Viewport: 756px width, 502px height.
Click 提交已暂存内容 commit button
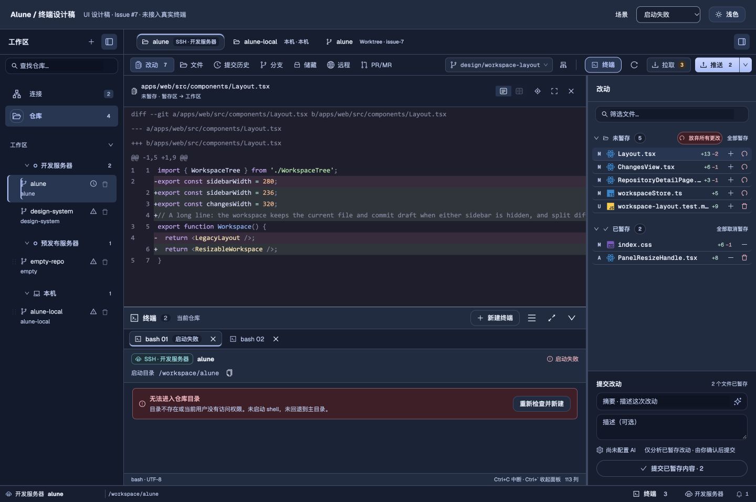tap(672, 468)
